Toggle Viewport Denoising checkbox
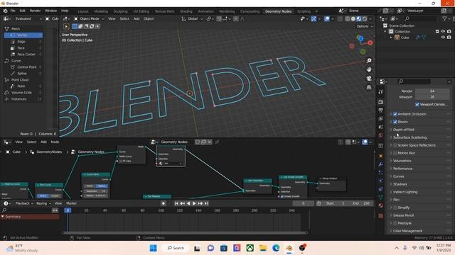Screen dimensions: 455x255 [417, 104]
